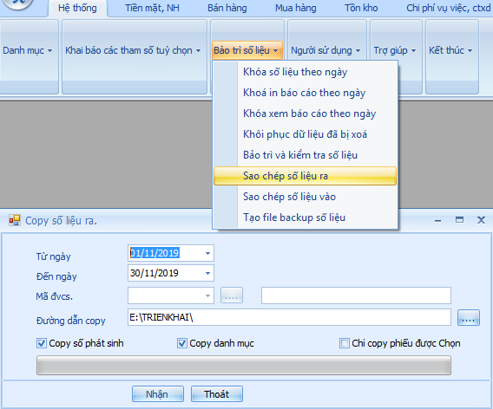This screenshot has width=493, height=409.
Task: Browse for the Đường dẫn copy folder
Action: (x=469, y=317)
